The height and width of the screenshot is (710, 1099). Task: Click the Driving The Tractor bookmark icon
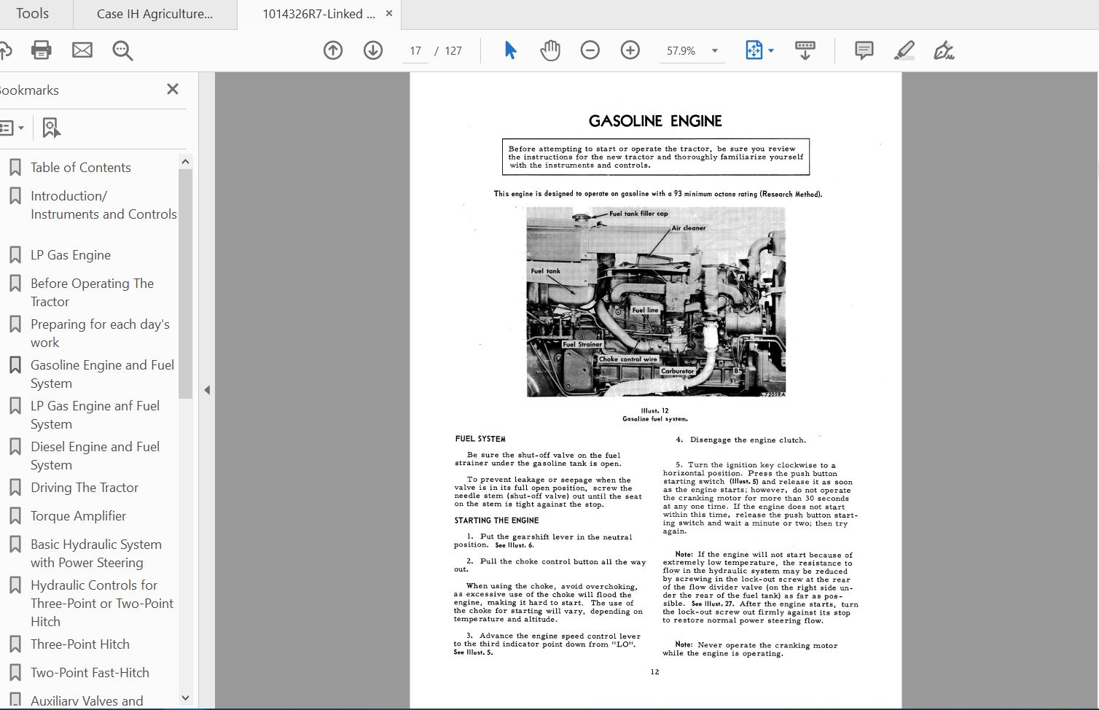point(15,488)
